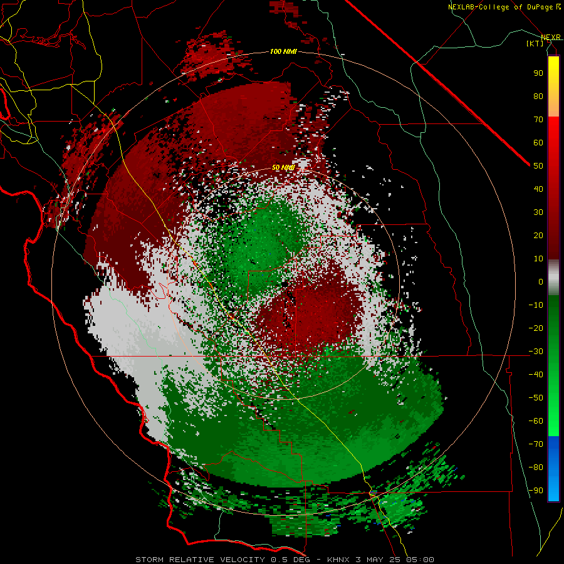Screen dimensions: 564x564
Task: Select the positive 80 scale value
Action: pos(538,96)
